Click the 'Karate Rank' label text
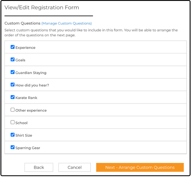Image resolution: width=191 pixels, height=177 pixels. coord(26,98)
